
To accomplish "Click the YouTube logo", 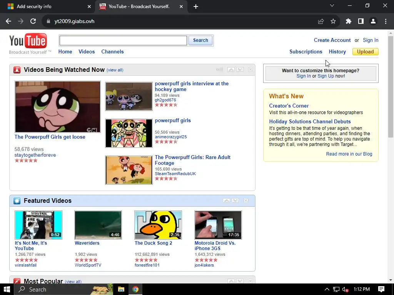I will pyautogui.click(x=28, y=41).
